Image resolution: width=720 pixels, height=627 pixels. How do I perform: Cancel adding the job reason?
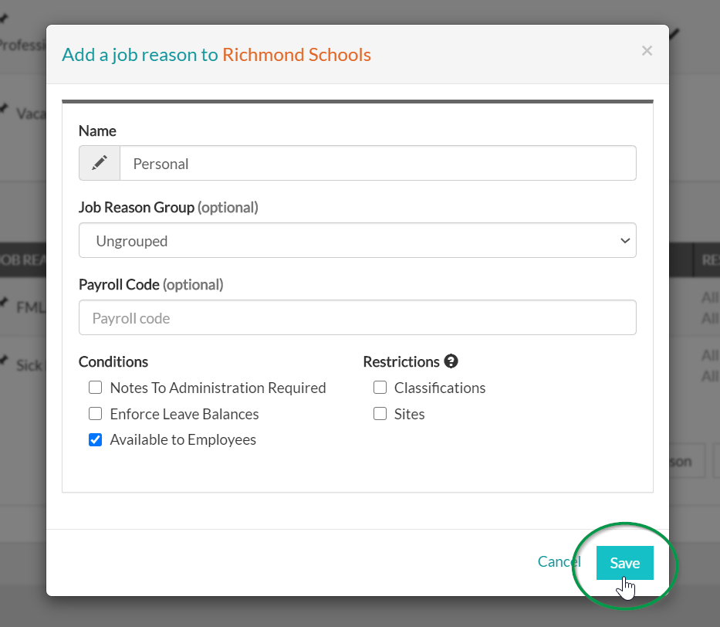(559, 561)
